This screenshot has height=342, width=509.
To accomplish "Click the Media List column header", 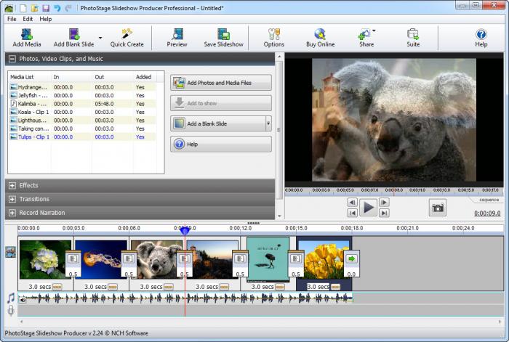I will [x=30, y=77].
